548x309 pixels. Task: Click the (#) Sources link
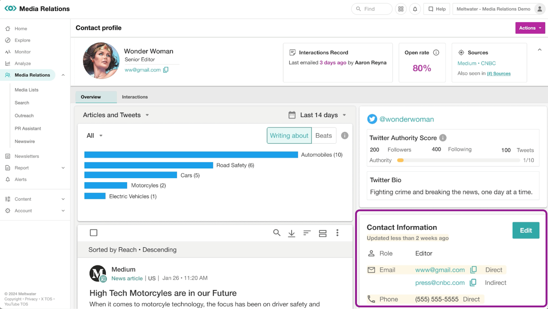(499, 74)
